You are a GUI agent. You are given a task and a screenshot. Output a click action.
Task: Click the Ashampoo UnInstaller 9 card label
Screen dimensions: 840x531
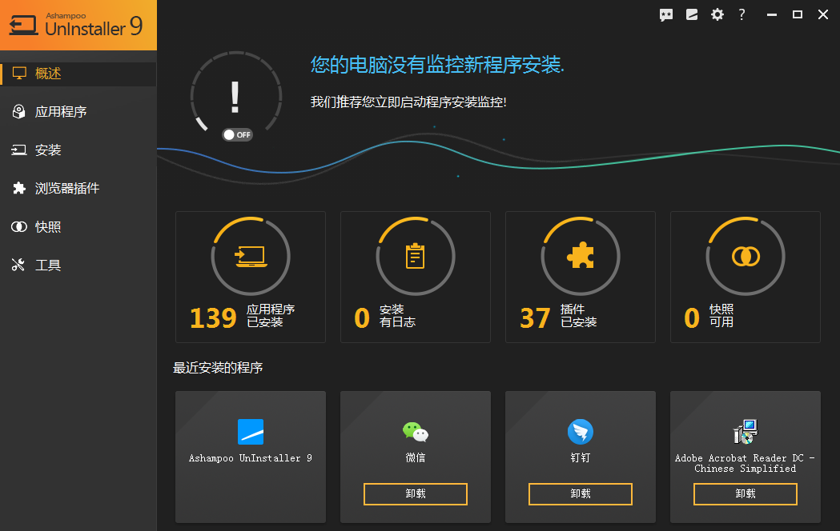(x=251, y=458)
